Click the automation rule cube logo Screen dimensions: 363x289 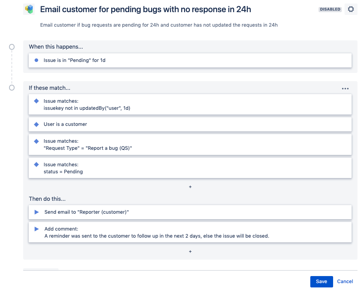point(29,9)
